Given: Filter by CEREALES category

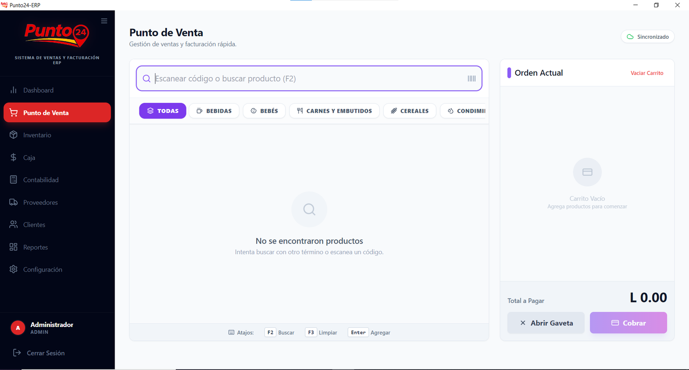Looking at the screenshot, I should pyautogui.click(x=410, y=111).
